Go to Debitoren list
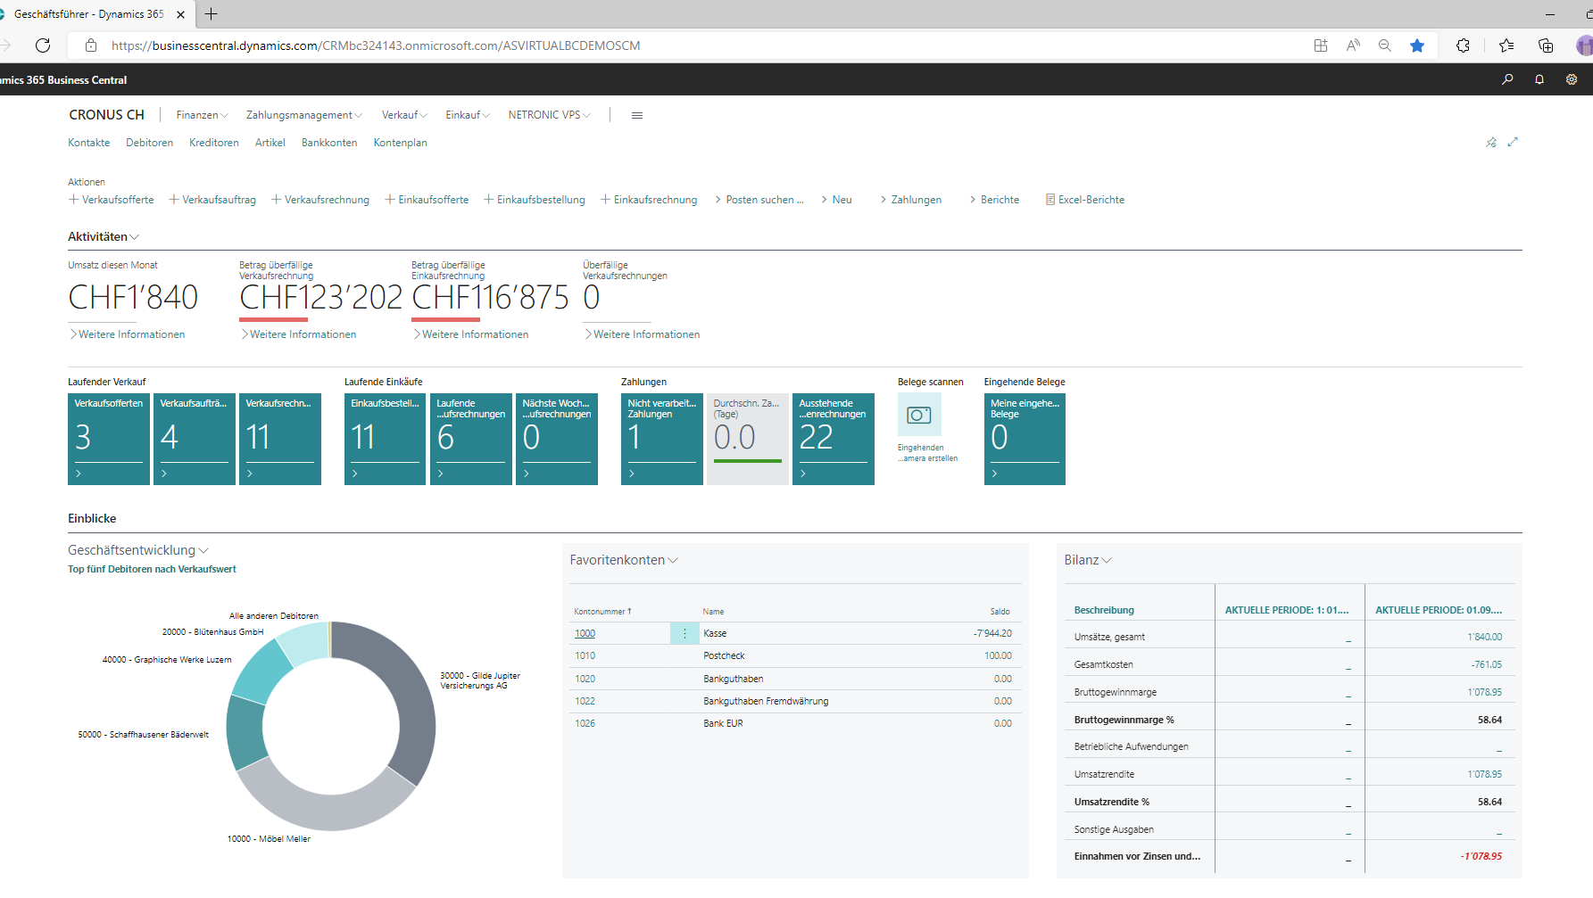The width and height of the screenshot is (1593, 898). [x=149, y=143]
